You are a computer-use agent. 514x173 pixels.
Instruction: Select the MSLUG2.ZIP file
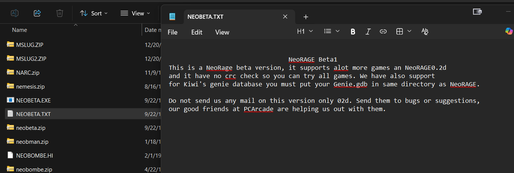pyautogui.click(x=31, y=59)
